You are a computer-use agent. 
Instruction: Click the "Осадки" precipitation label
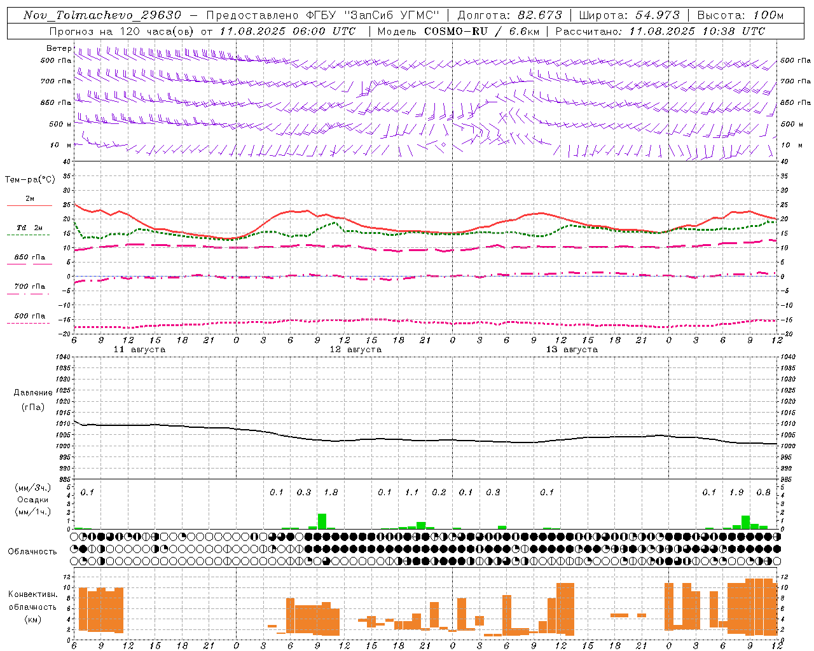coord(33,500)
